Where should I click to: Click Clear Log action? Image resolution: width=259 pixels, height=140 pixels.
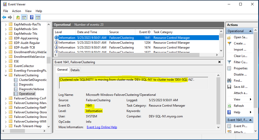[x=240, y=56]
